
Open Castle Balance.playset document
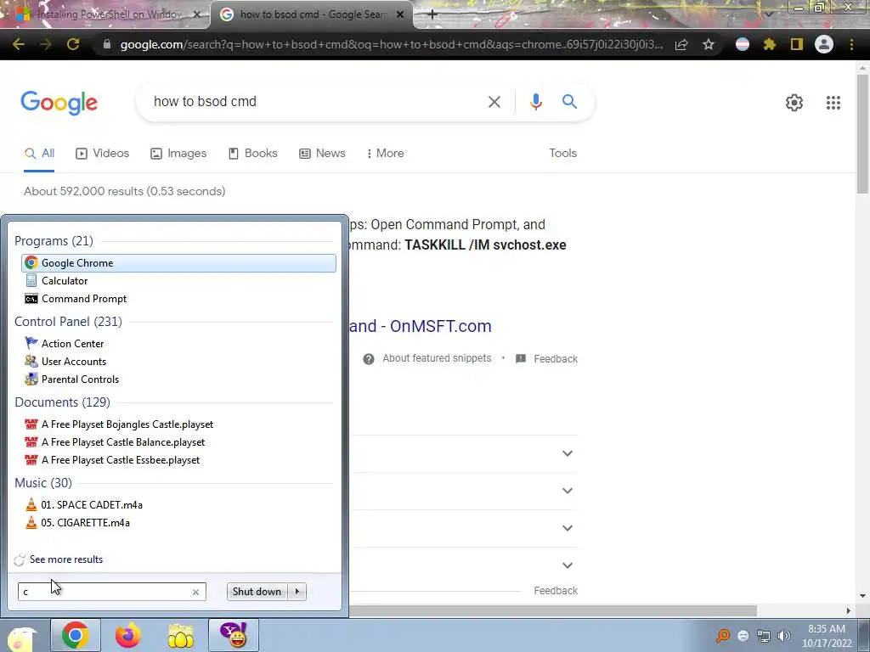pos(178,442)
